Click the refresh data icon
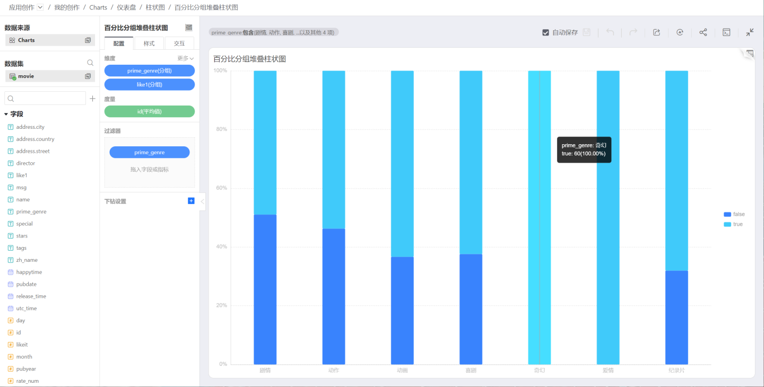Screen dimensions: 764x387 point(680,32)
